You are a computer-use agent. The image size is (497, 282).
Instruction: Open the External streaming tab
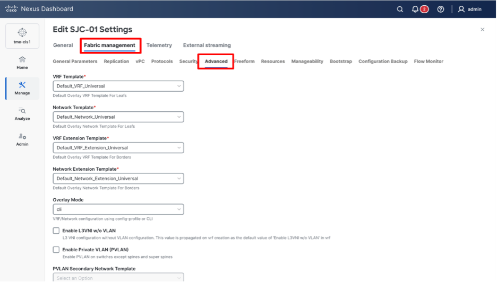click(207, 45)
